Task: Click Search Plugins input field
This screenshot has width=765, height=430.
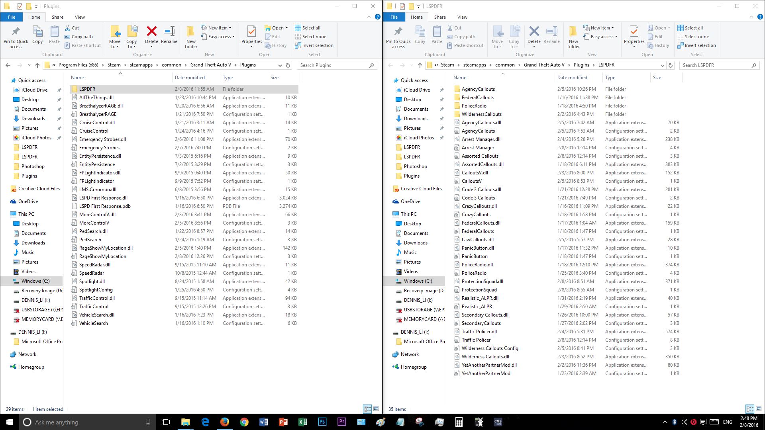Action: (334, 65)
